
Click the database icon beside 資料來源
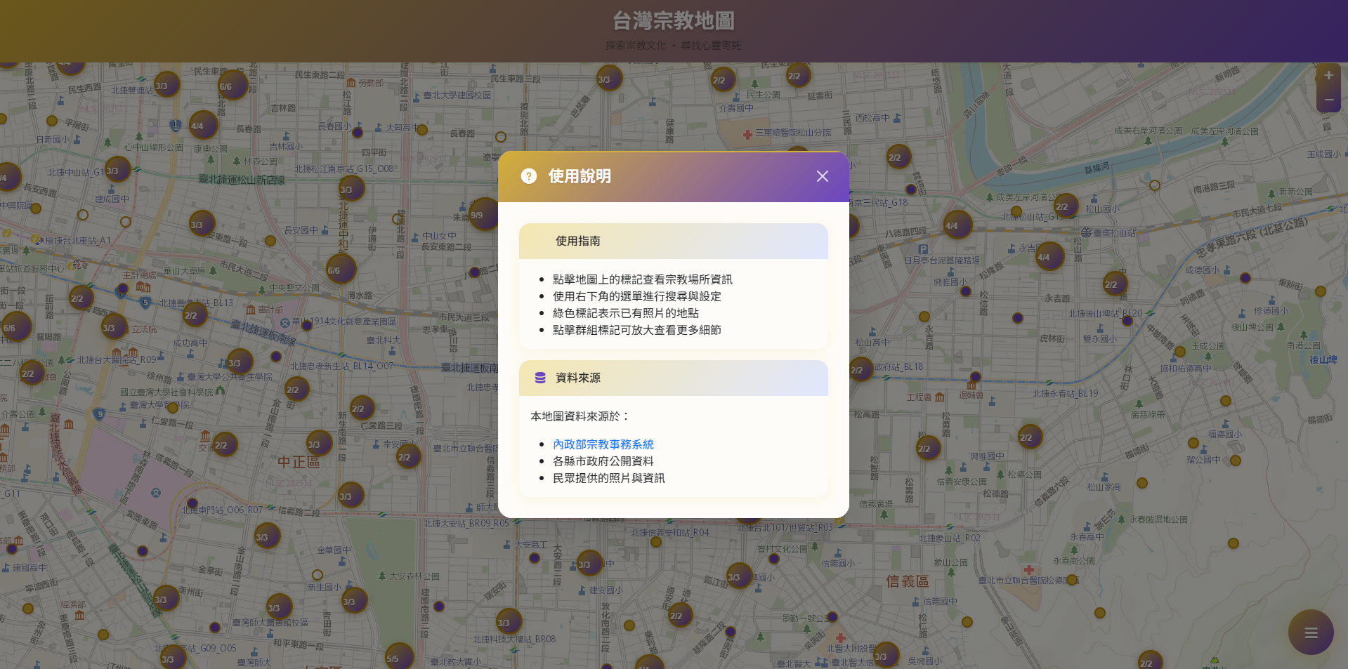click(x=540, y=378)
